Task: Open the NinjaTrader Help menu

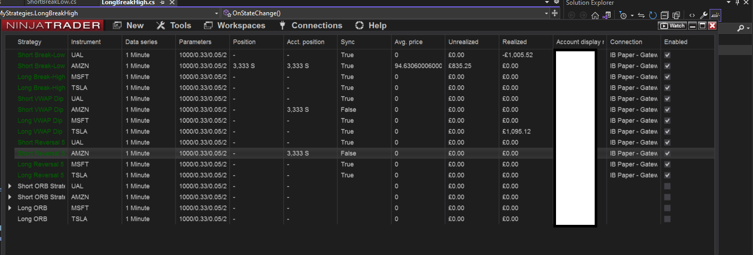Action: (x=371, y=25)
